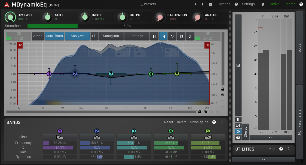306x165 pixels.
Task: Toggle the low-pass Off state selector
Action: (x=208, y=34)
